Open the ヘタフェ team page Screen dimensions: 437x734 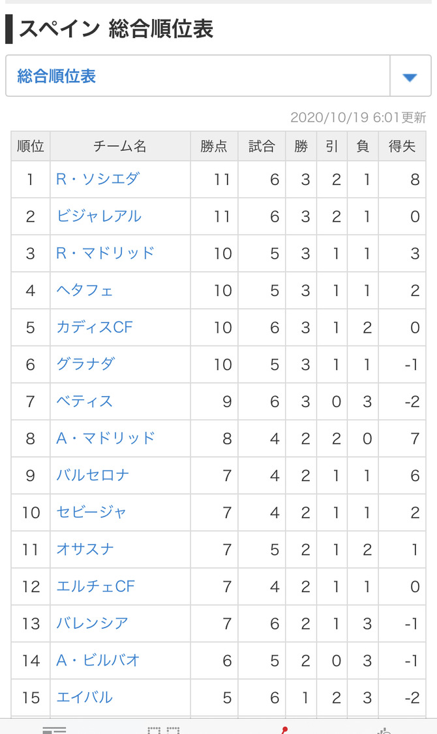[85, 290]
